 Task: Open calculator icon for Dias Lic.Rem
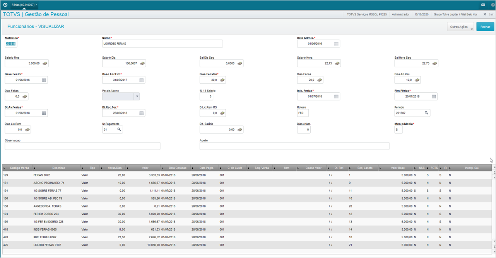click(27, 130)
